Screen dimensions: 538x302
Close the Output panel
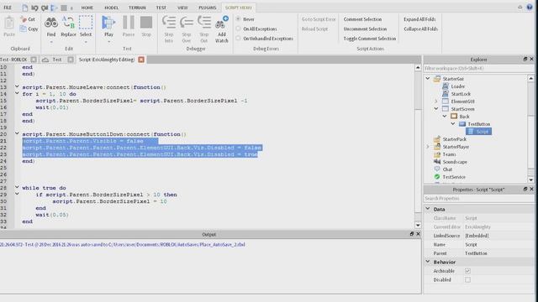(418, 234)
